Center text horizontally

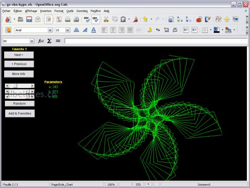pos(113,30)
